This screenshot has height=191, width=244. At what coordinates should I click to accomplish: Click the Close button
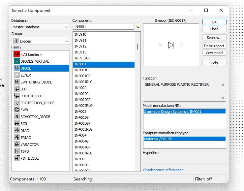click(x=214, y=29)
